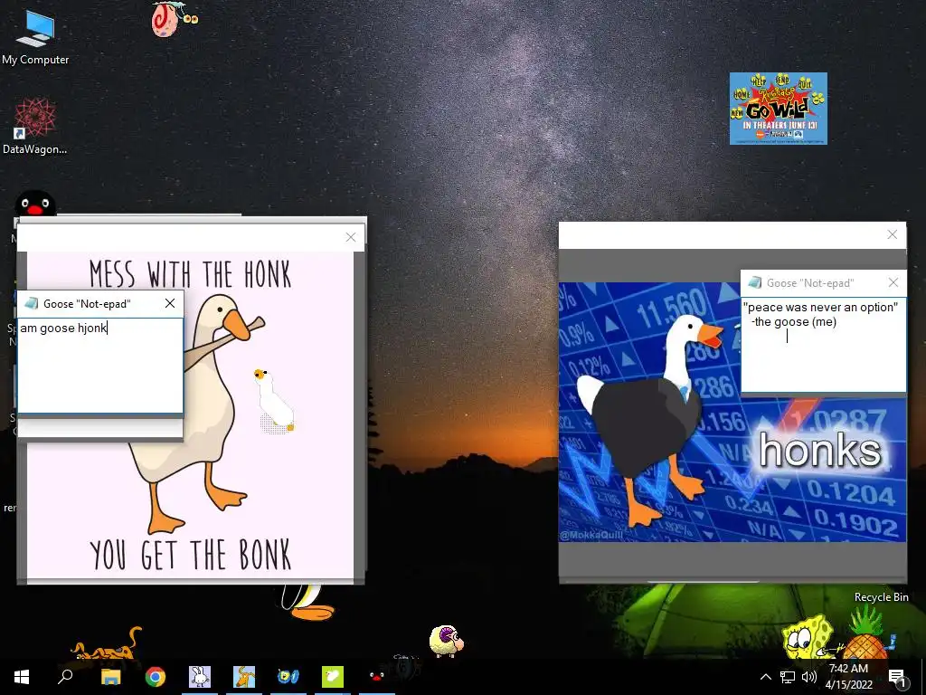Switch to the SpongeBob taskbar app
Viewport: 926px width, 695px height.
tap(288, 677)
